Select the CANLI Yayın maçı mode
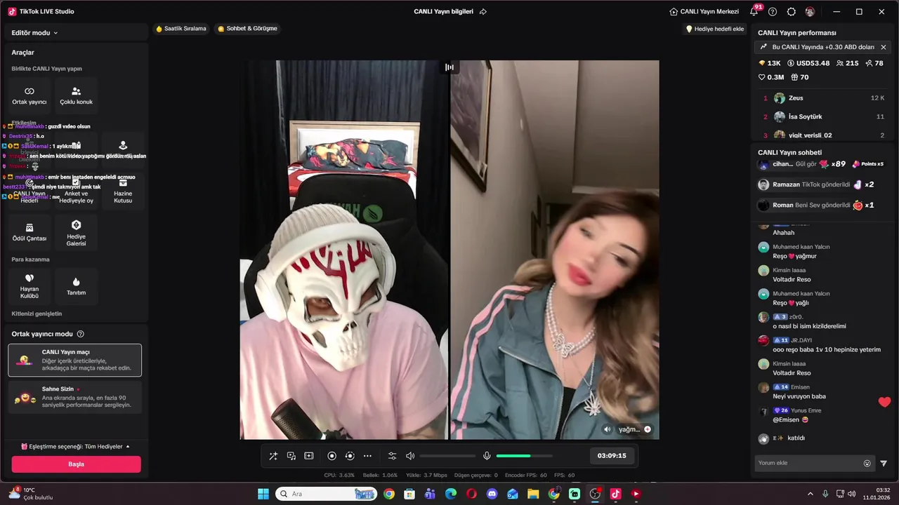Screen dimensions: 899x505 click(x=75, y=360)
